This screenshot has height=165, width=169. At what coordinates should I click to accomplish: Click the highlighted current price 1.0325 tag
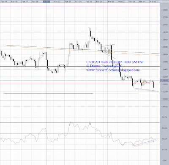tap(164, 80)
